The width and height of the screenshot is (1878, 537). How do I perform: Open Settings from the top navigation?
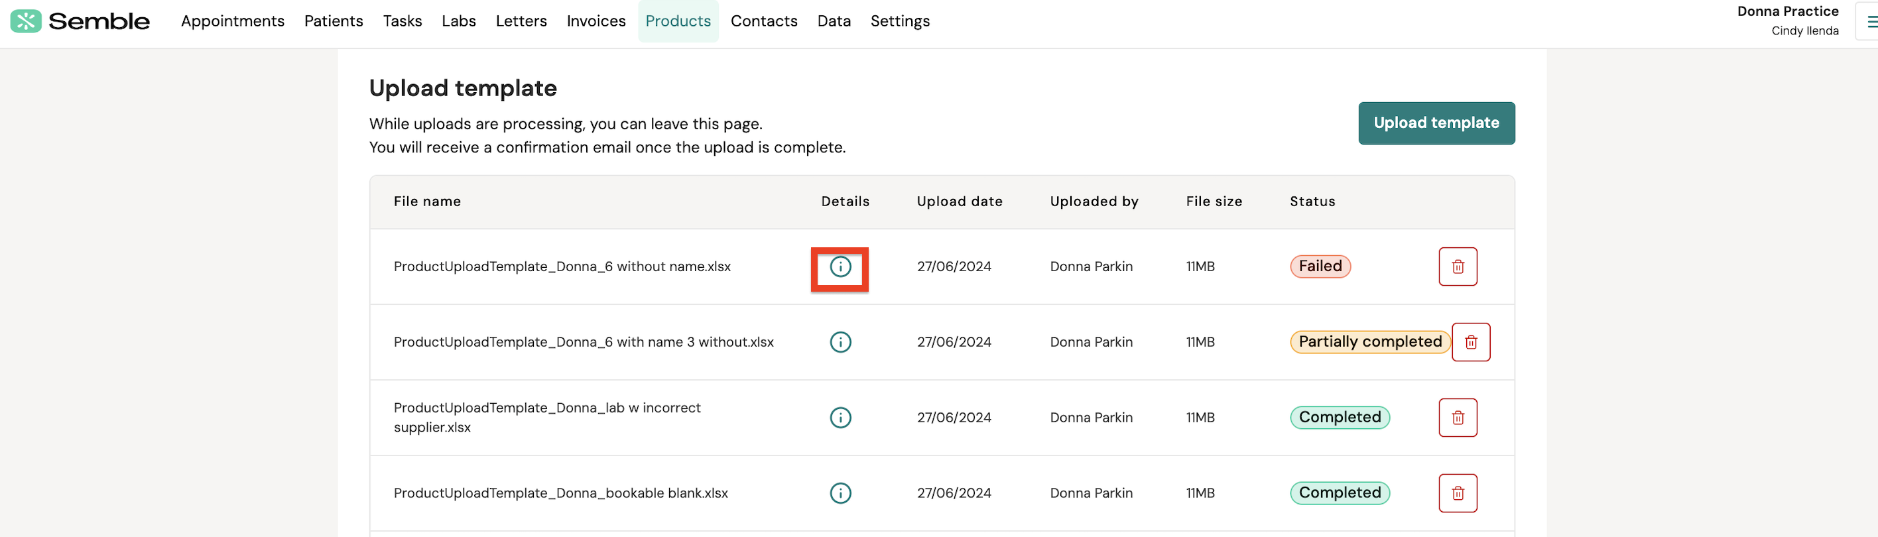coord(900,21)
